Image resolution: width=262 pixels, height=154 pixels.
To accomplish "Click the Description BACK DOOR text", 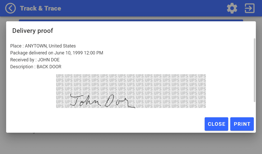I will click(36, 67).
